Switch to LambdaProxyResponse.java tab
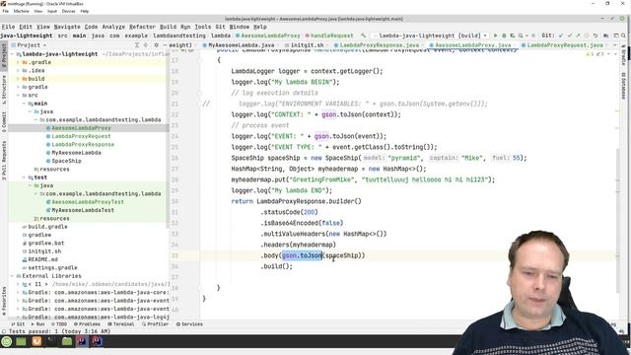This screenshot has height=355, width=631. point(379,45)
